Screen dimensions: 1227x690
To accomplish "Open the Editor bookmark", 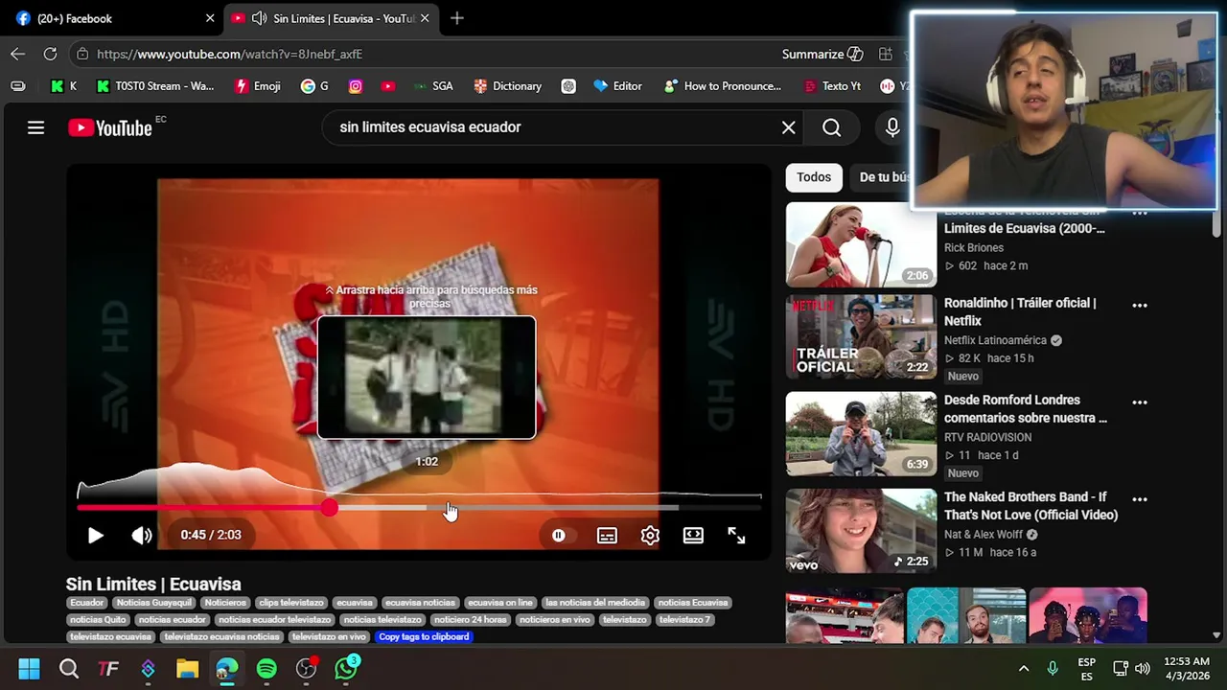I will pos(617,86).
